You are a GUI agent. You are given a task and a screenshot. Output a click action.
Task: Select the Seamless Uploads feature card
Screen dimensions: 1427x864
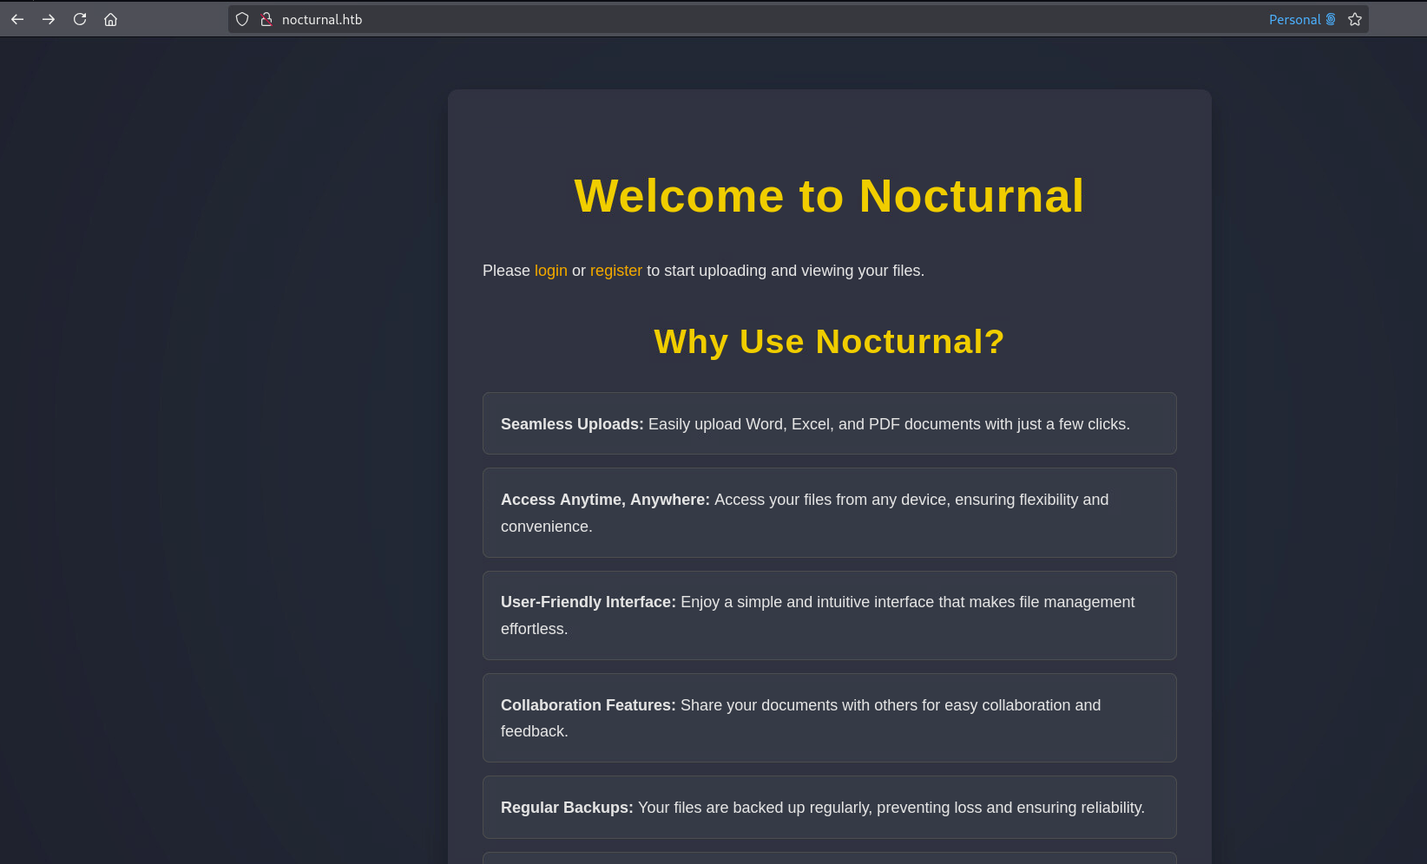(x=829, y=423)
